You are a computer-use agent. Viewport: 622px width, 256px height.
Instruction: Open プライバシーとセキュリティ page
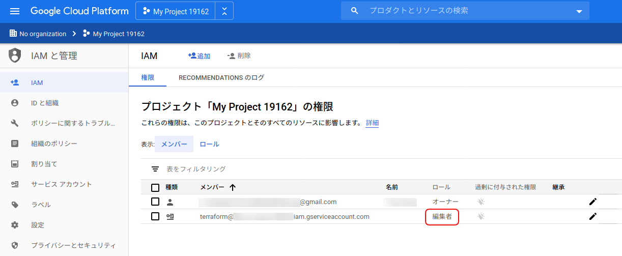(x=64, y=245)
